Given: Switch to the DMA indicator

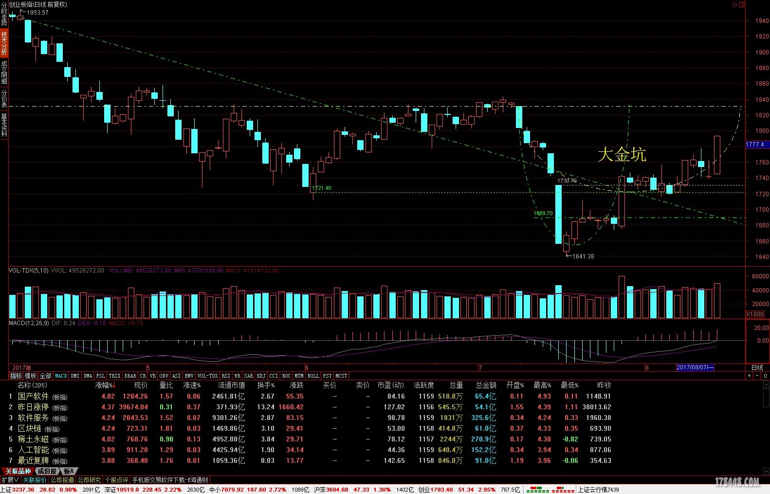Looking at the screenshot, I should 88,376.
